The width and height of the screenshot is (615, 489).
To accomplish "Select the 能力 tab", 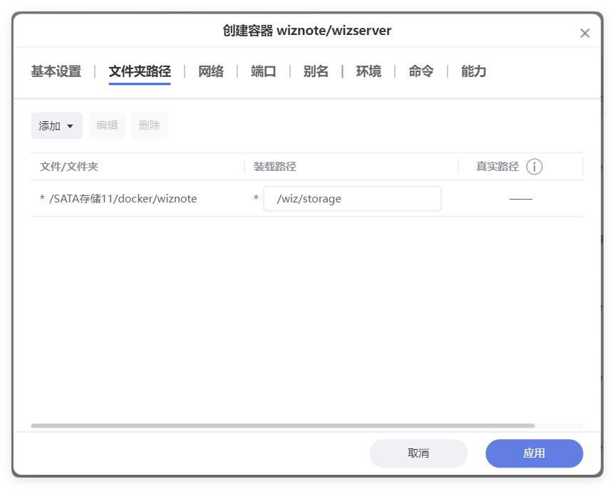I will pos(472,71).
